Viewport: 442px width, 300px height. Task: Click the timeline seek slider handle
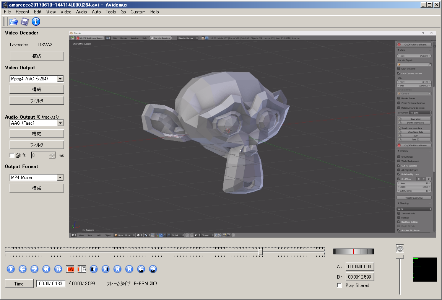tap(260, 252)
